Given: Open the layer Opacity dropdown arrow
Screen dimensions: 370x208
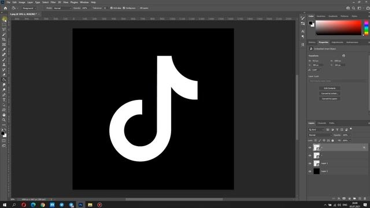Looking at the screenshot, I should 350,135.
